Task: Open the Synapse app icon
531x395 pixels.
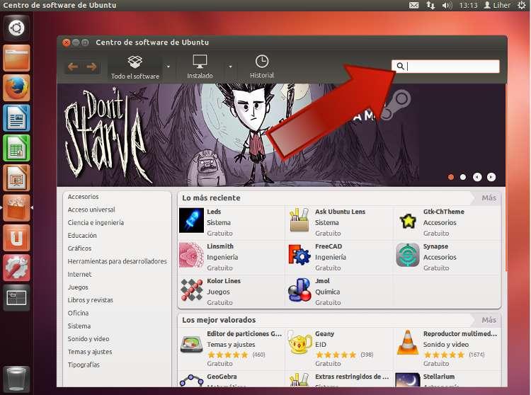Action: [x=408, y=255]
